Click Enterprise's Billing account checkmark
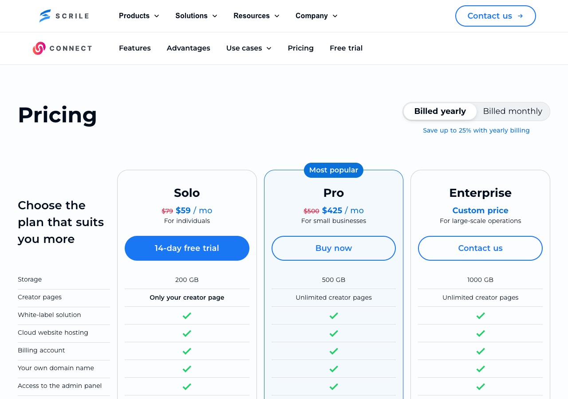The height and width of the screenshot is (399, 568). [480, 351]
